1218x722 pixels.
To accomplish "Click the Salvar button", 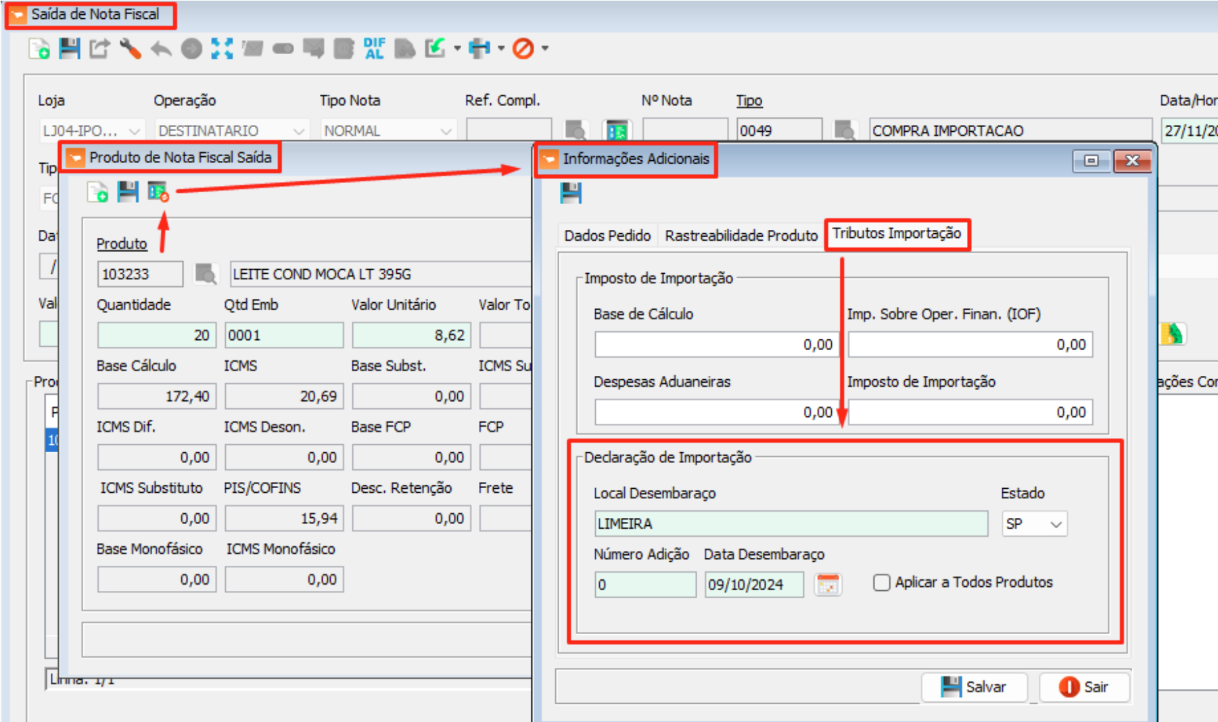I will click(x=974, y=687).
